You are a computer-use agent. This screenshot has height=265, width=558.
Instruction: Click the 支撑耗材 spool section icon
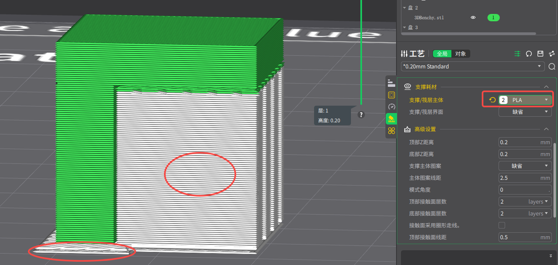(x=408, y=87)
